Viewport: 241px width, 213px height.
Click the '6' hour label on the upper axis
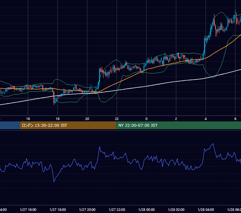(x=235, y=119)
